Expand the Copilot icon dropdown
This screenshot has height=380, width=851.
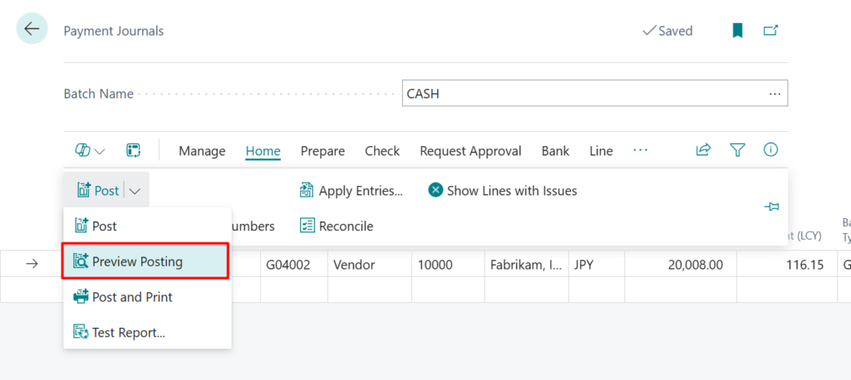tap(90, 150)
